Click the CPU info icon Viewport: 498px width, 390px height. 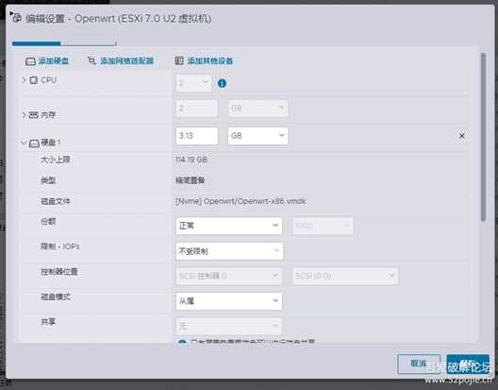[x=222, y=83]
